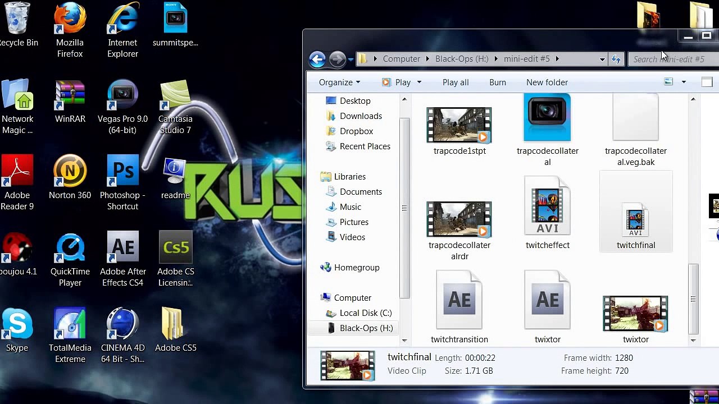Click the Play toolbar button
Viewport: 719px width, 404px height.
396,82
